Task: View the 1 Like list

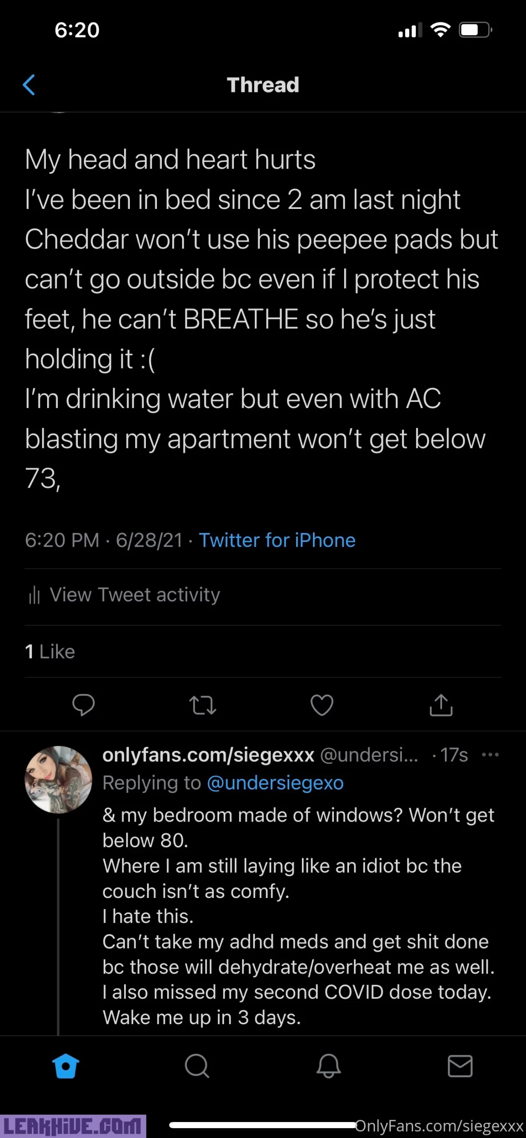Action: 50,652
